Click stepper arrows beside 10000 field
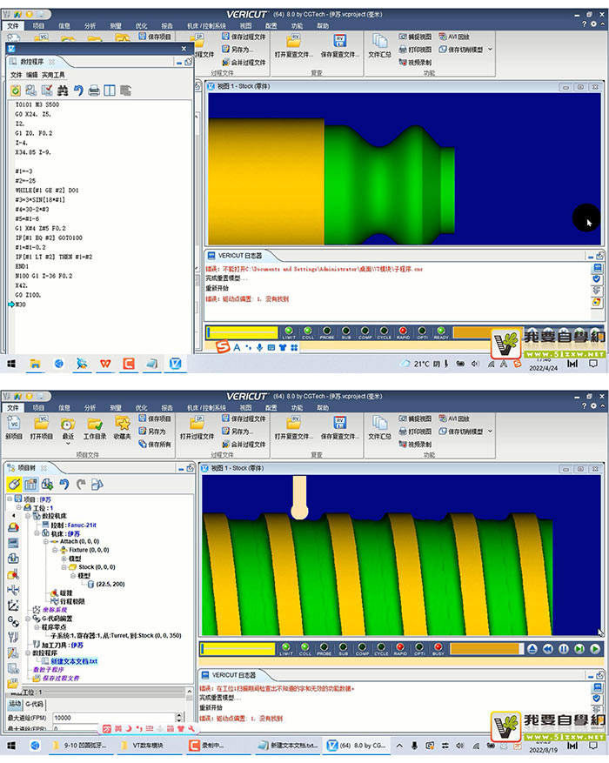Image resolution: width=609 pixels, height=763 pixels. pyautogui.click(x=179, y=718)
